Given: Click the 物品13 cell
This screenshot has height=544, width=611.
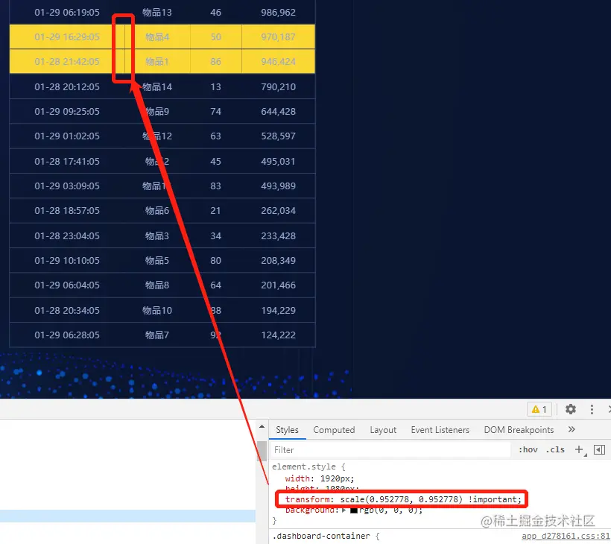Looking at the screenshot, I should pos(157,13).
